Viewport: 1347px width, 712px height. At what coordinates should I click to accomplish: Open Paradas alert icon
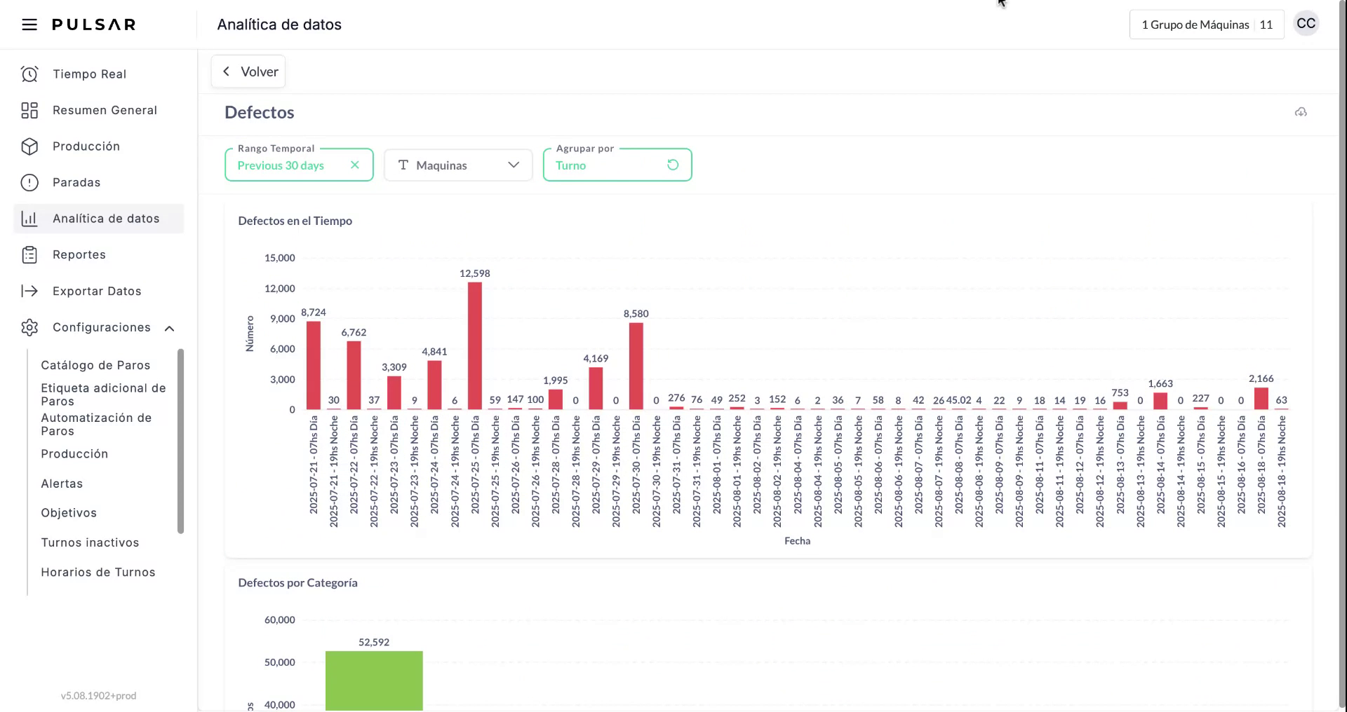point(29,182)
